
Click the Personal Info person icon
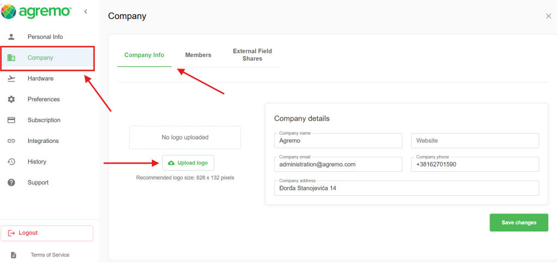[11, 37]
